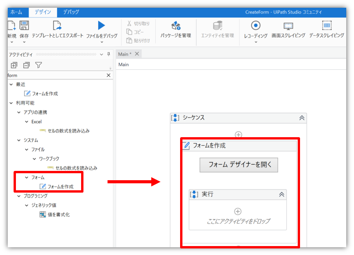Collapse the 最近 (Recent) section
Screen dimensions: 354x255
(11, 84)
